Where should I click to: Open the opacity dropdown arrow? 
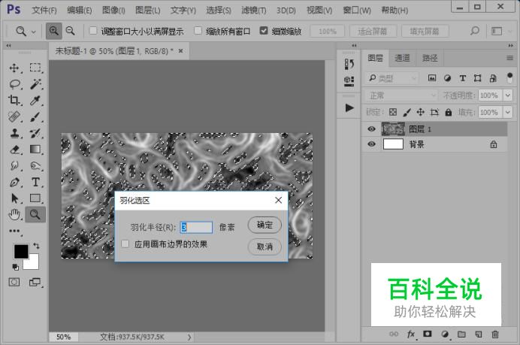508,95
